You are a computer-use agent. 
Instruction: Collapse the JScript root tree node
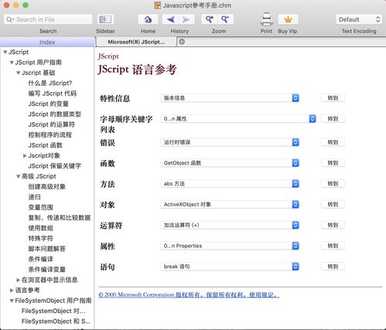(x=5, y=52)
